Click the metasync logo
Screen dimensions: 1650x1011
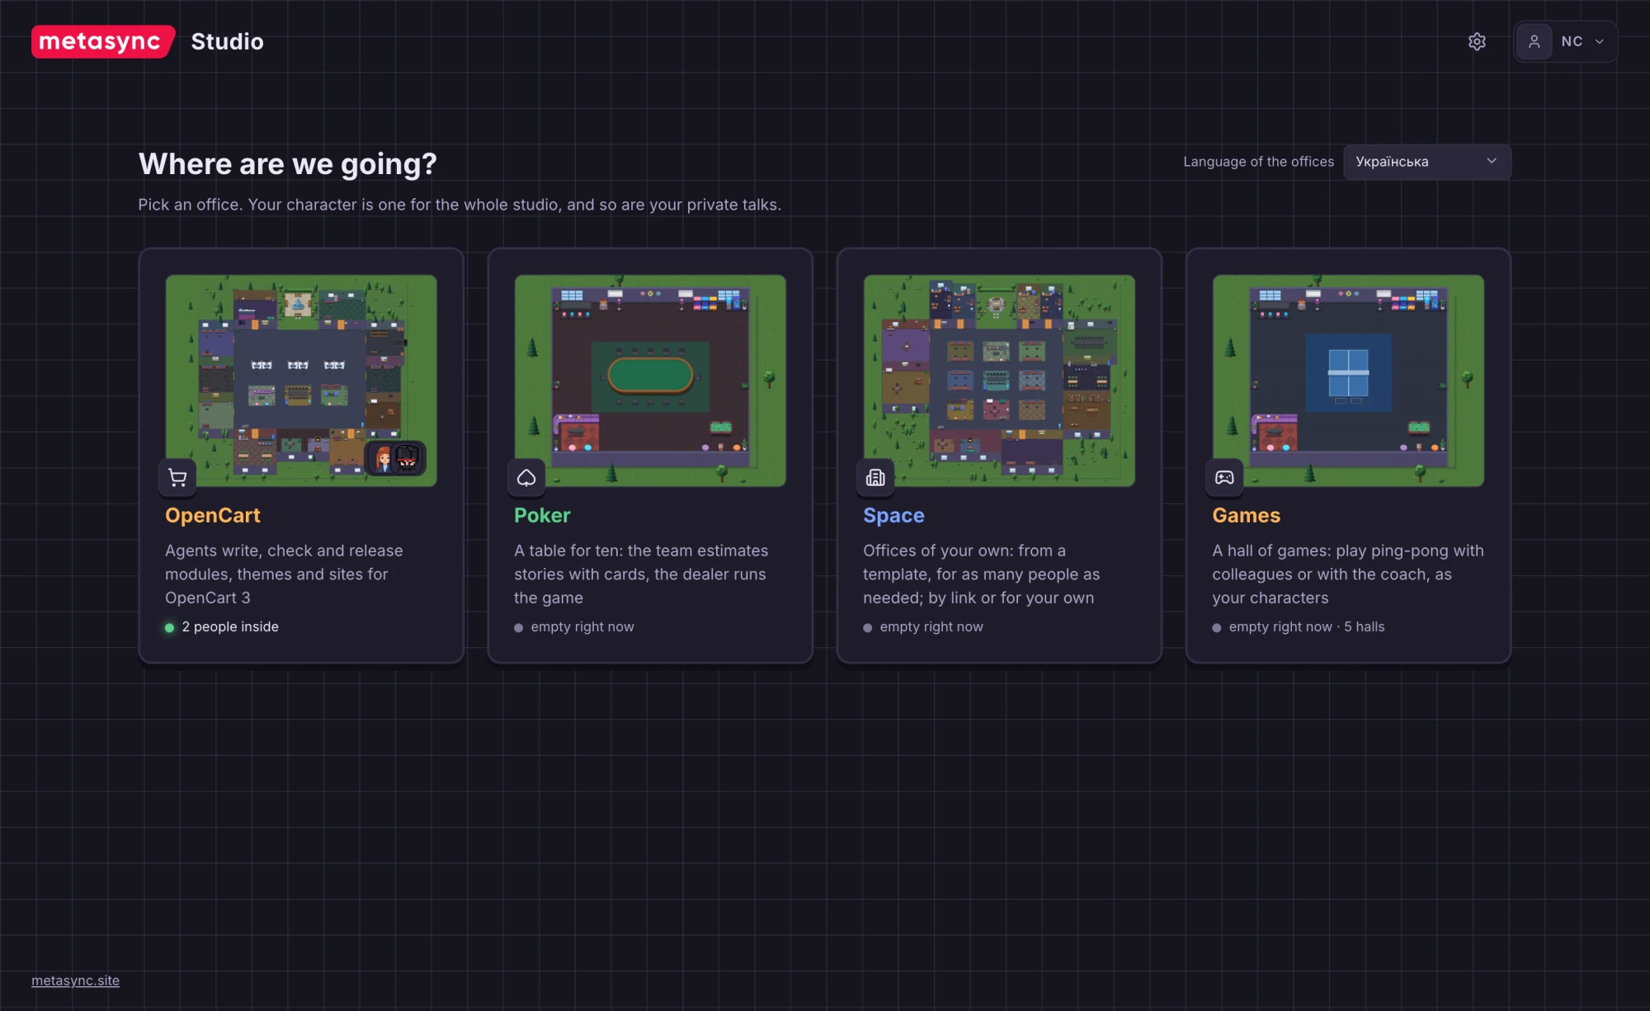103,41
